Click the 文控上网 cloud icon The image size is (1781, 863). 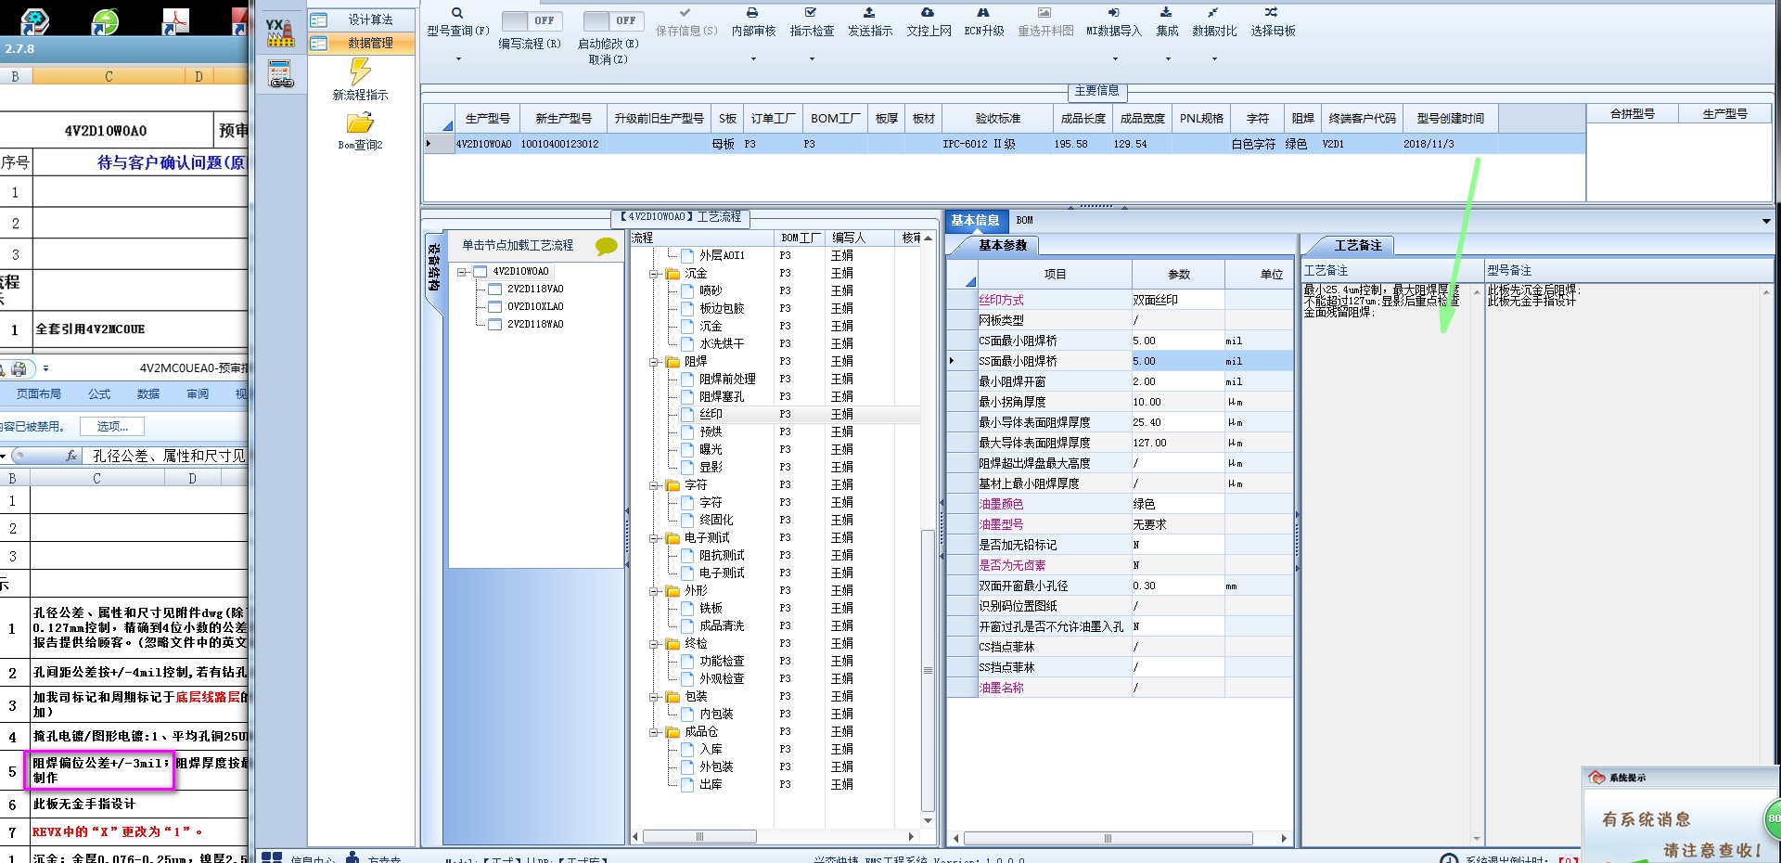(x=928, y=13)
